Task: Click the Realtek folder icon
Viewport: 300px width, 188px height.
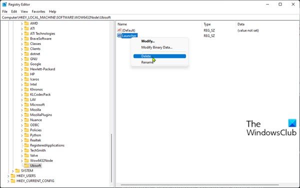Action: pos(26,140)
